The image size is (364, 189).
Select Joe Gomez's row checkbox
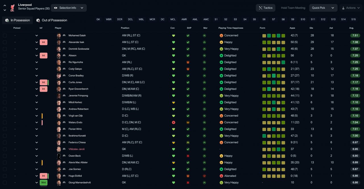[x=5, y=169]
